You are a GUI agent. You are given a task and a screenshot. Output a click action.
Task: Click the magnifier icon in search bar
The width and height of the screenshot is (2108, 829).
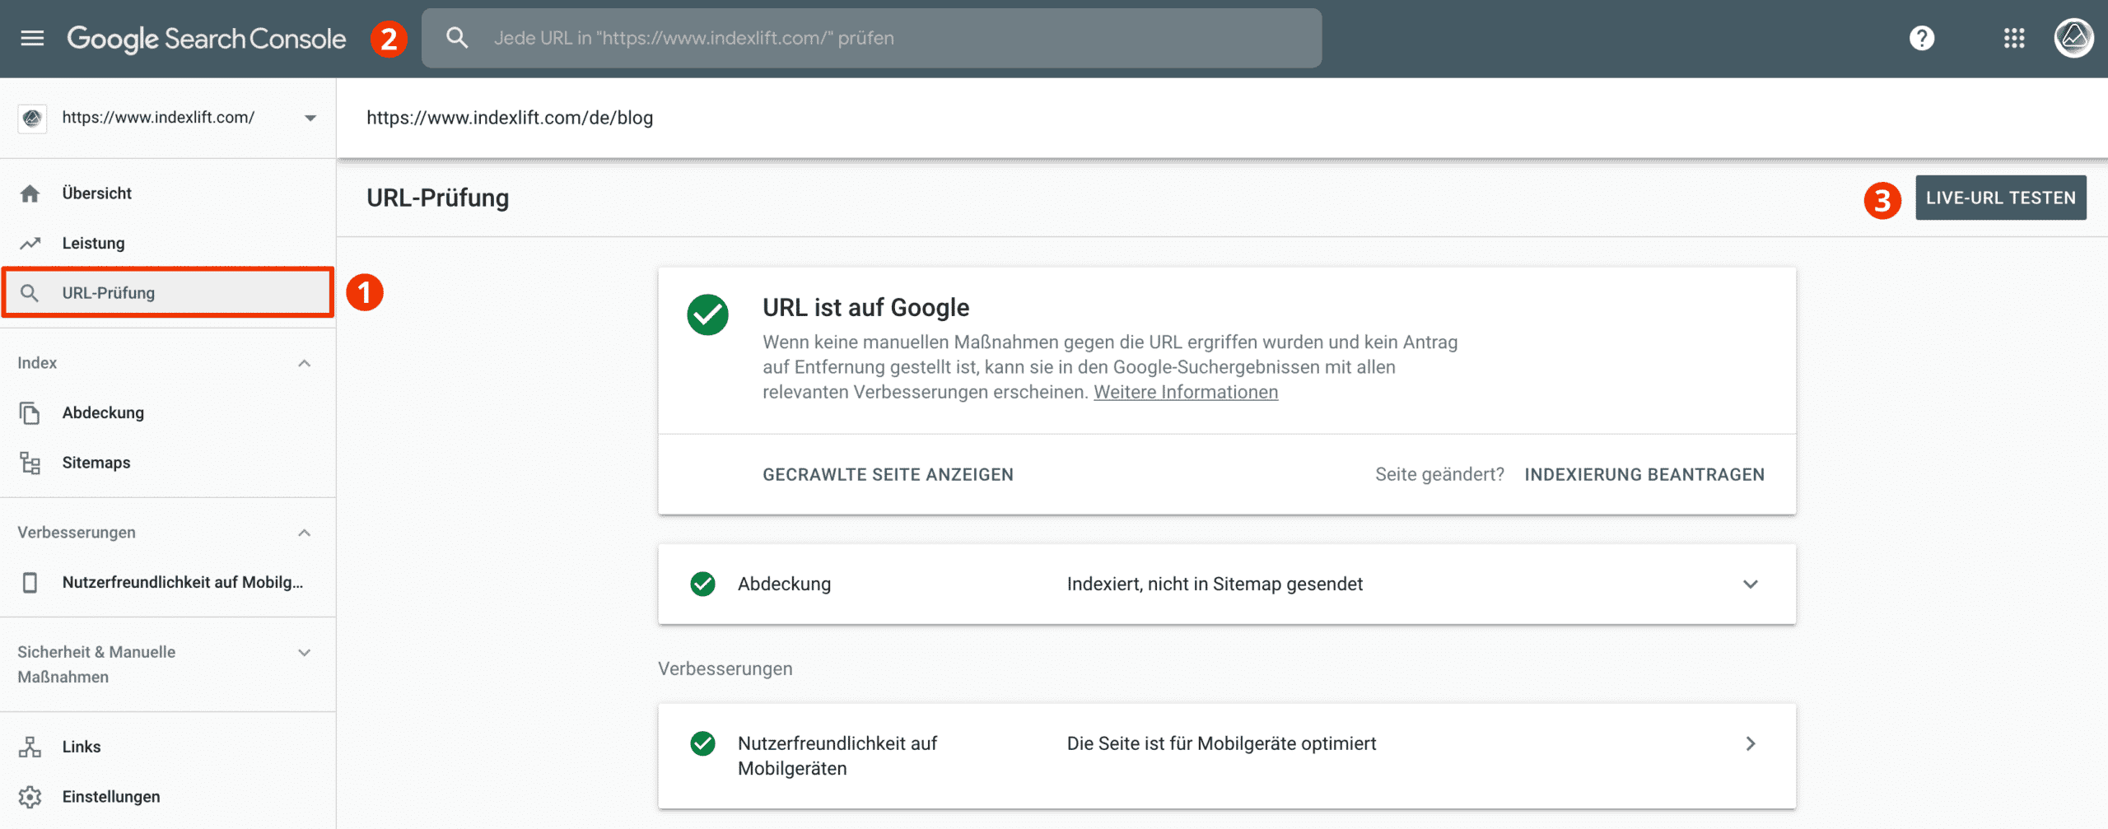(456, 38)
